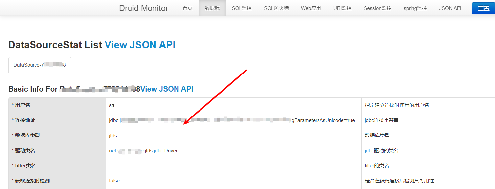The width and height of the screenshot is (495, 189).
Task: Open URI监控 navigation item
Action: pos(342,8)
